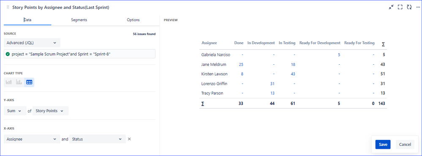Select the stacked bar chart icon
Image resolution: width=422 pixels, height=156 pixels.
[x=19, y=82]
